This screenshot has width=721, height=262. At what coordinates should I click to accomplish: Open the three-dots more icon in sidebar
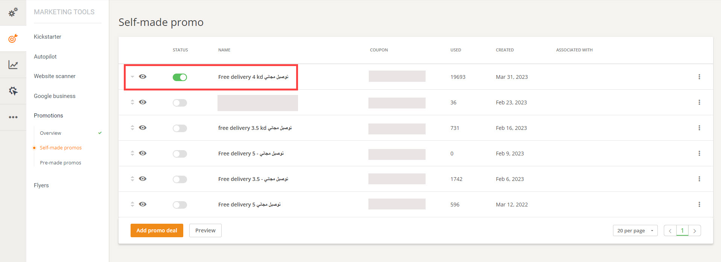tap(13, 117)
